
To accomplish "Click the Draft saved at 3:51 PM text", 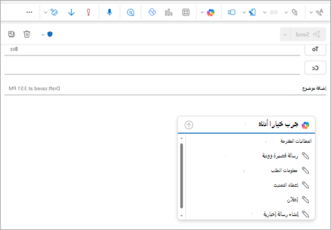I will pos(34,89).
